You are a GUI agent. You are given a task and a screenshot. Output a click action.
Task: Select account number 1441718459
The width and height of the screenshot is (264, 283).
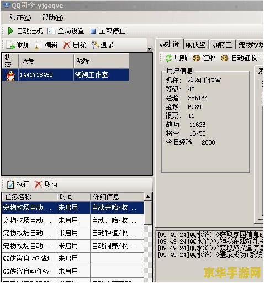36,75
